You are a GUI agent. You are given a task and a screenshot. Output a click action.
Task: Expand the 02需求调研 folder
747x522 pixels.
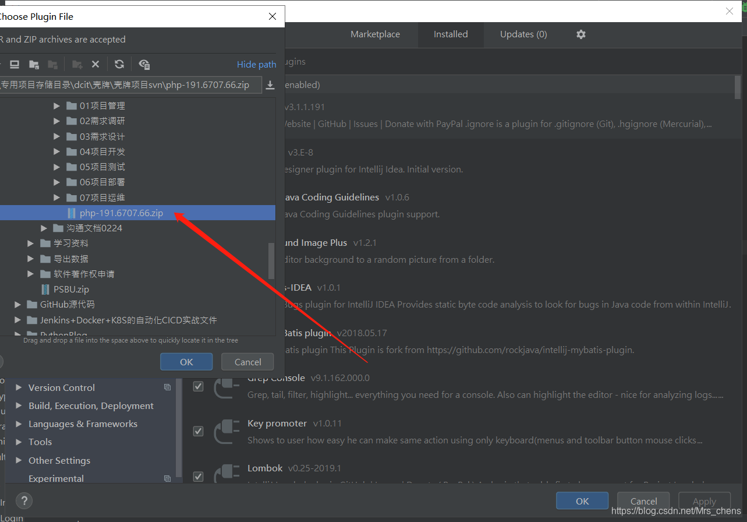[x=56, y=121]
